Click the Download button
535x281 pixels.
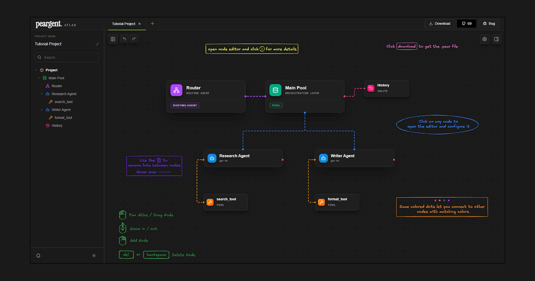pos(440,24)
